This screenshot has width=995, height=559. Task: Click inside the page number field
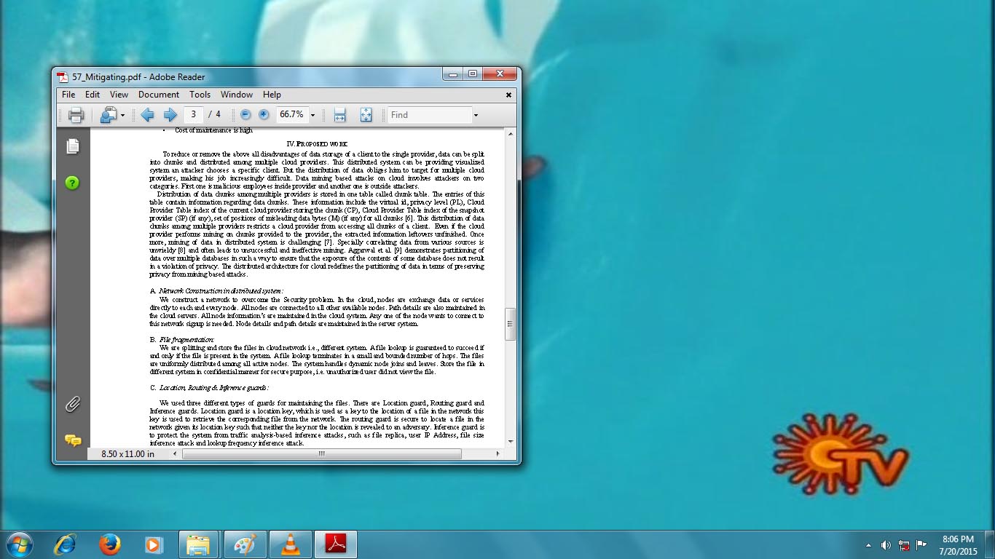(192, 114)
